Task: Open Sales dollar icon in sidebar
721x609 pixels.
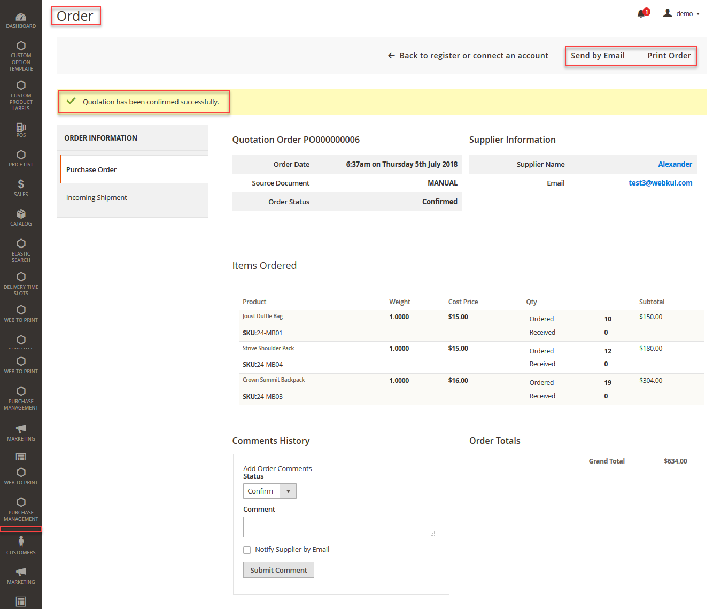Action: coord(21,184)
